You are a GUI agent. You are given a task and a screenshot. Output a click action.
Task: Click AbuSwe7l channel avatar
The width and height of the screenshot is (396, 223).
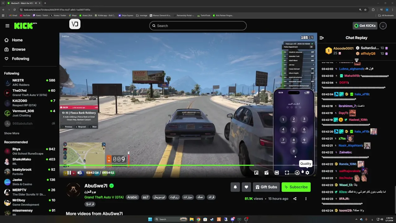click(74, 189)
